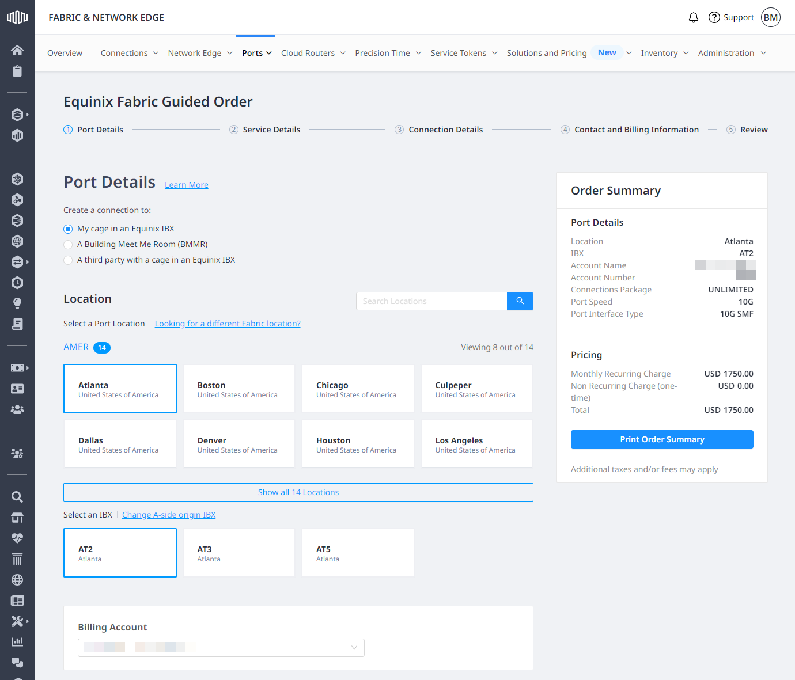Open 'Looking for a different Fabric location?' link
795x680 pixels.
pos(228,324)
